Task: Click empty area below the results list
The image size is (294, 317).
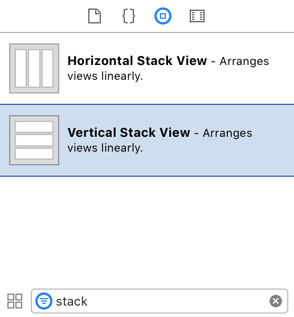Action: point(147,230)
